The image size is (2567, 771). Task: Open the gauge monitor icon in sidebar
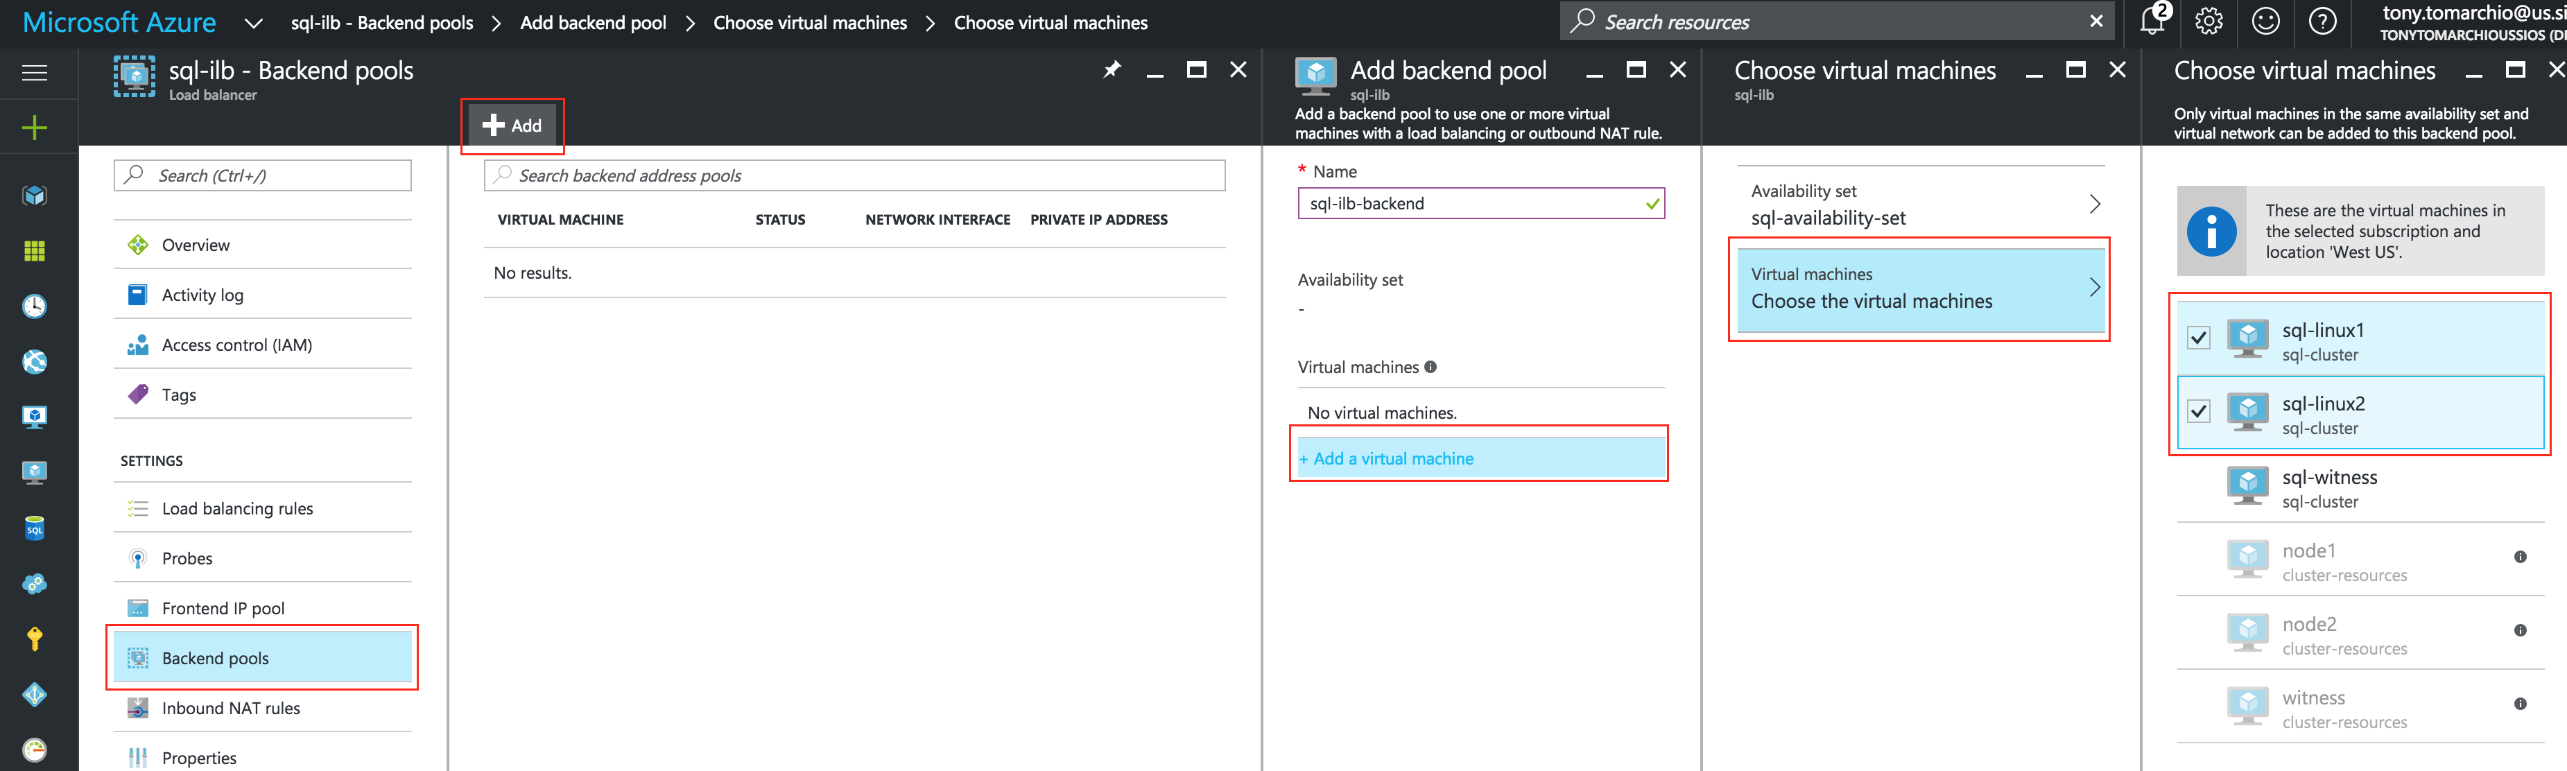coord(35,750)
